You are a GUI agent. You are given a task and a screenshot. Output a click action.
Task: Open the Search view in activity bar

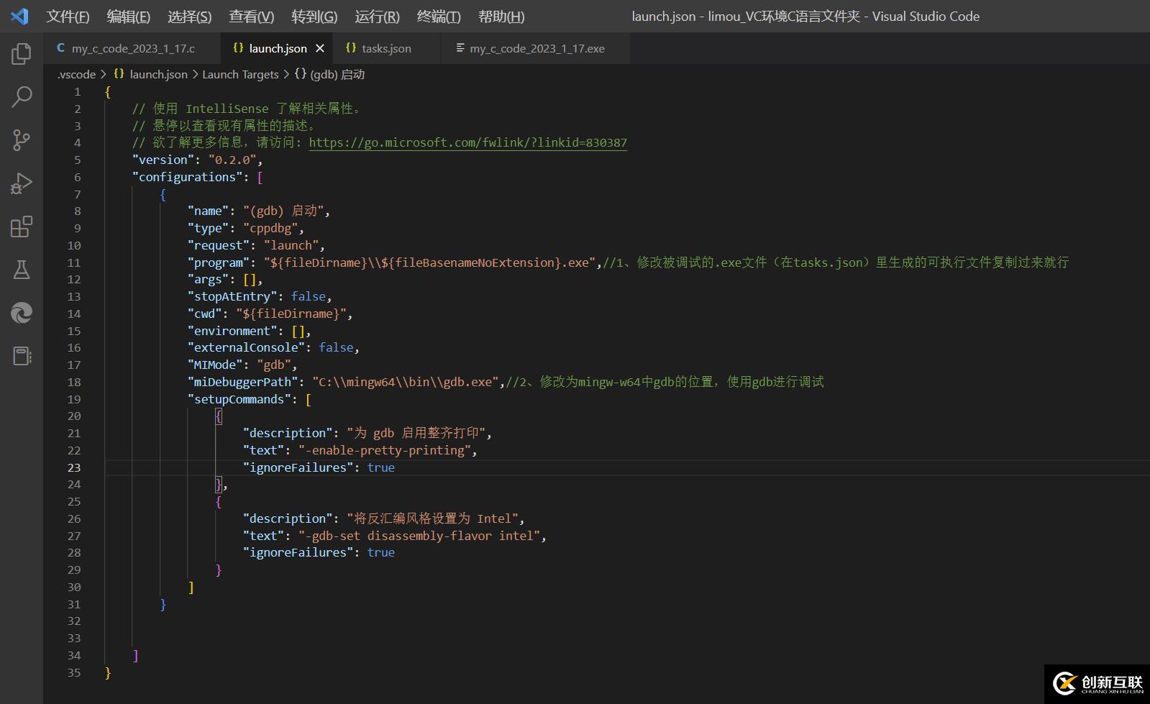(22, 96)
